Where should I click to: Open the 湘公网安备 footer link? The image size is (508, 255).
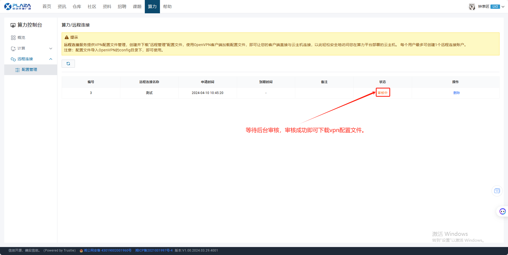coord(107,250)
